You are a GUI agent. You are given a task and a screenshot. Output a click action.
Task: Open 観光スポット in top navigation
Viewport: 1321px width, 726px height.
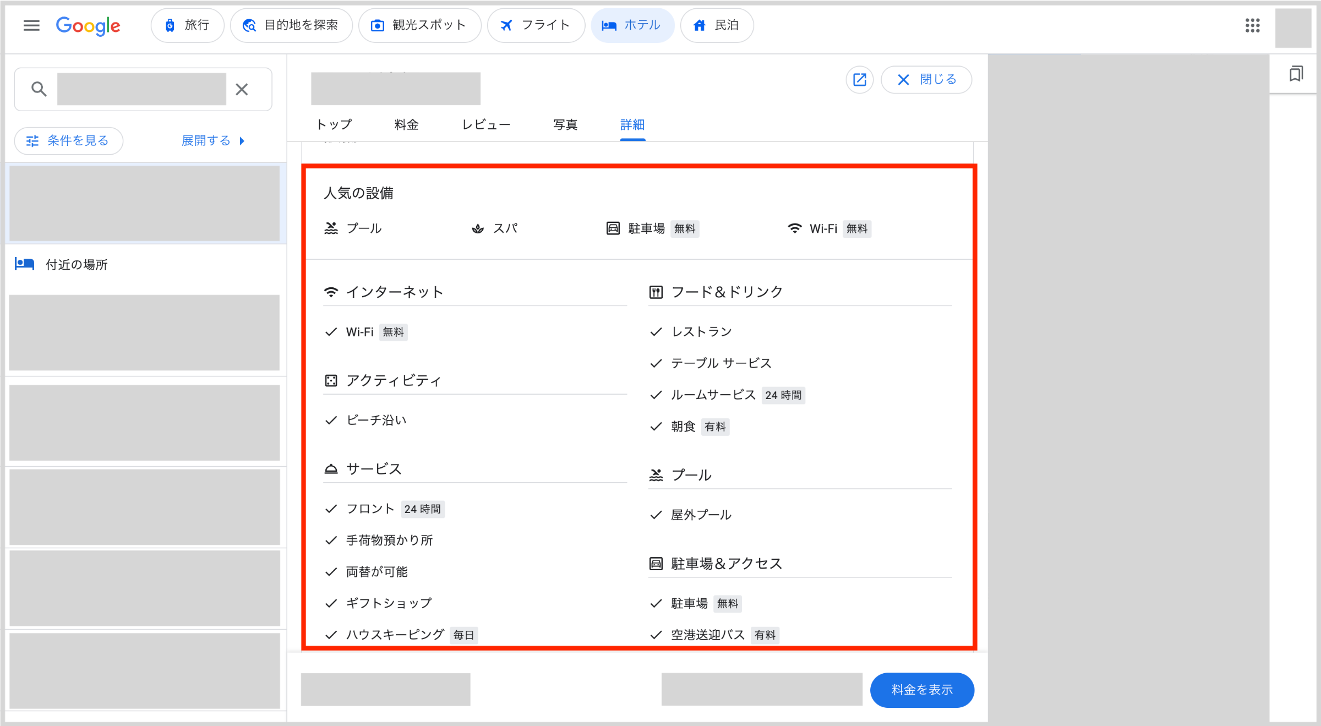point(419,25)
